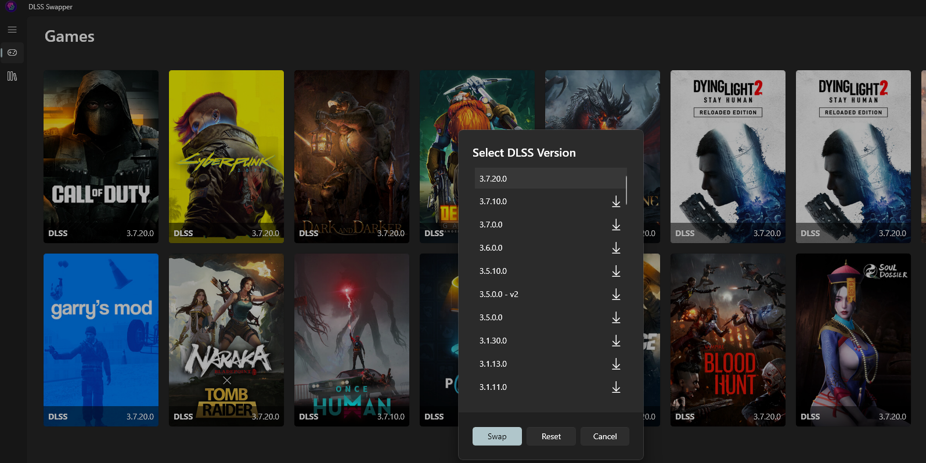
Task: Open the Naraka Tomb Raider game card
Action: pyautogui.click(x=226, y=340)
